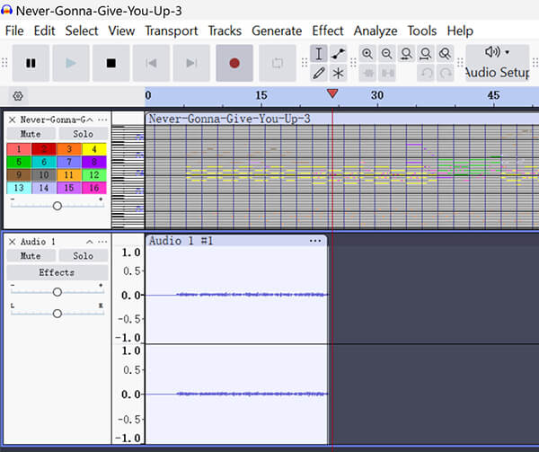Click the MIDI track piano keyboard
The width and height of the screenshot is (539, 452).
(x=128, y=177)
